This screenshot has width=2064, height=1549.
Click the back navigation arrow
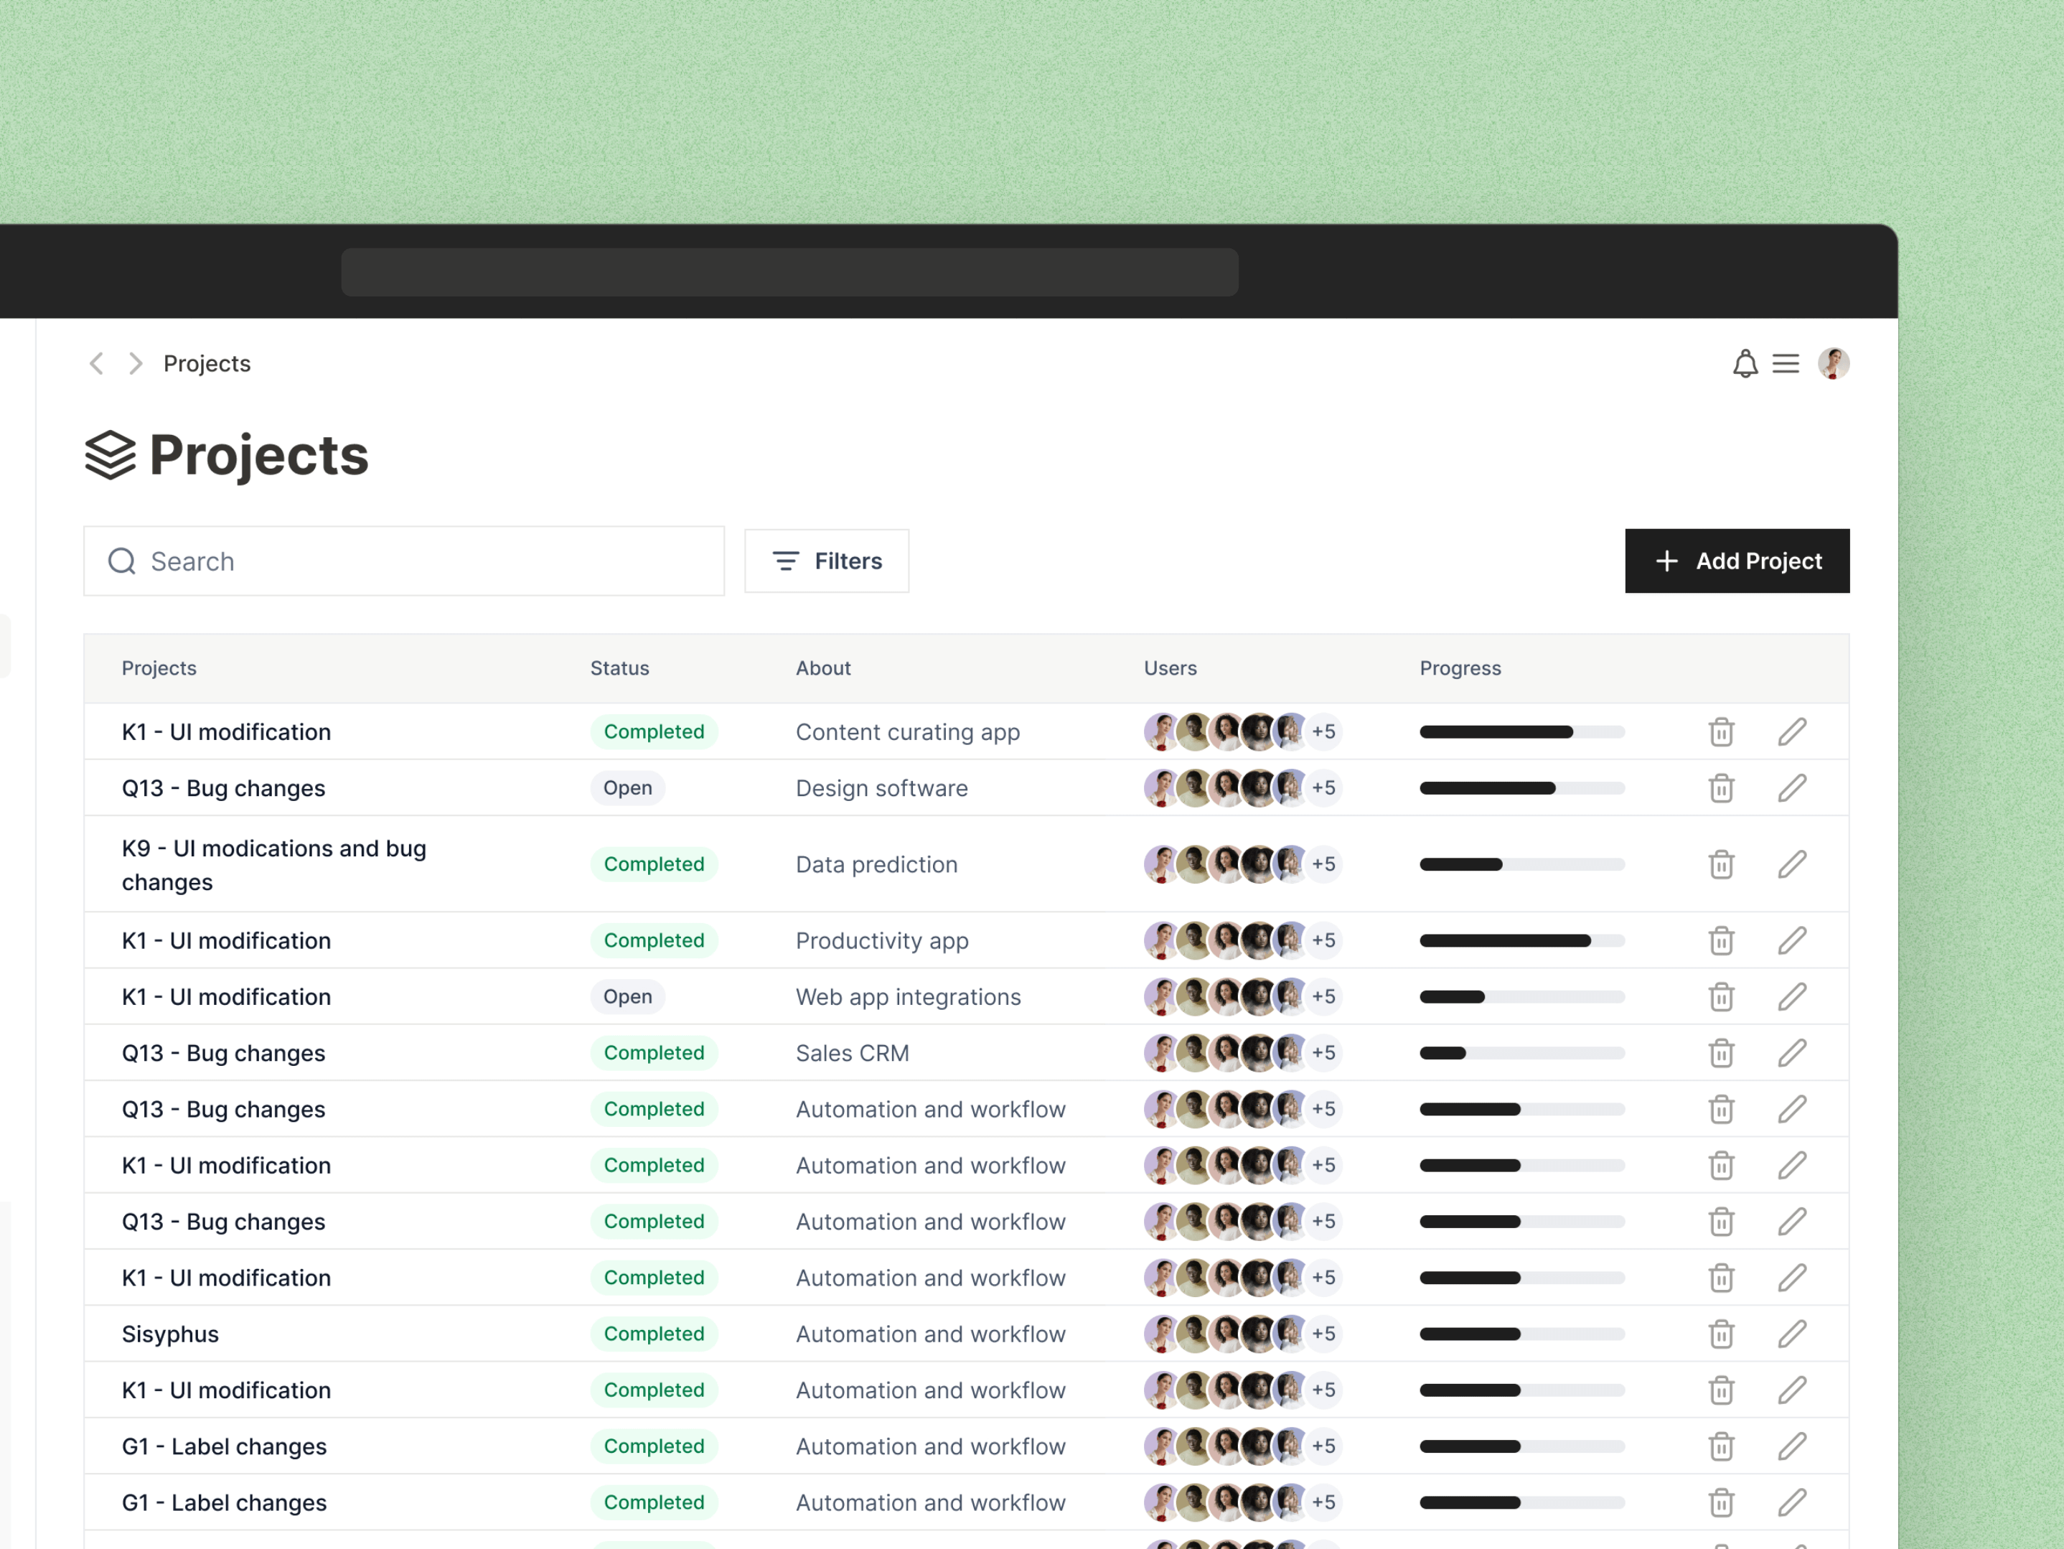click(96, 363)
